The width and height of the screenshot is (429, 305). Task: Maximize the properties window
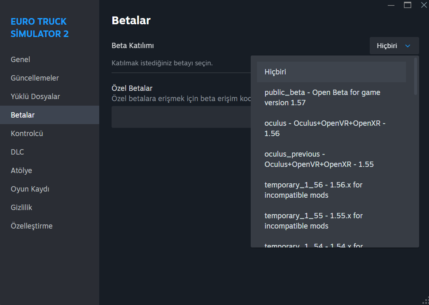point(408,5)
